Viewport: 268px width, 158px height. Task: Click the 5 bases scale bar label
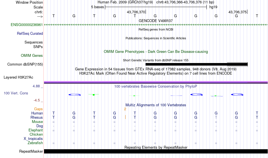click(97, 7)
